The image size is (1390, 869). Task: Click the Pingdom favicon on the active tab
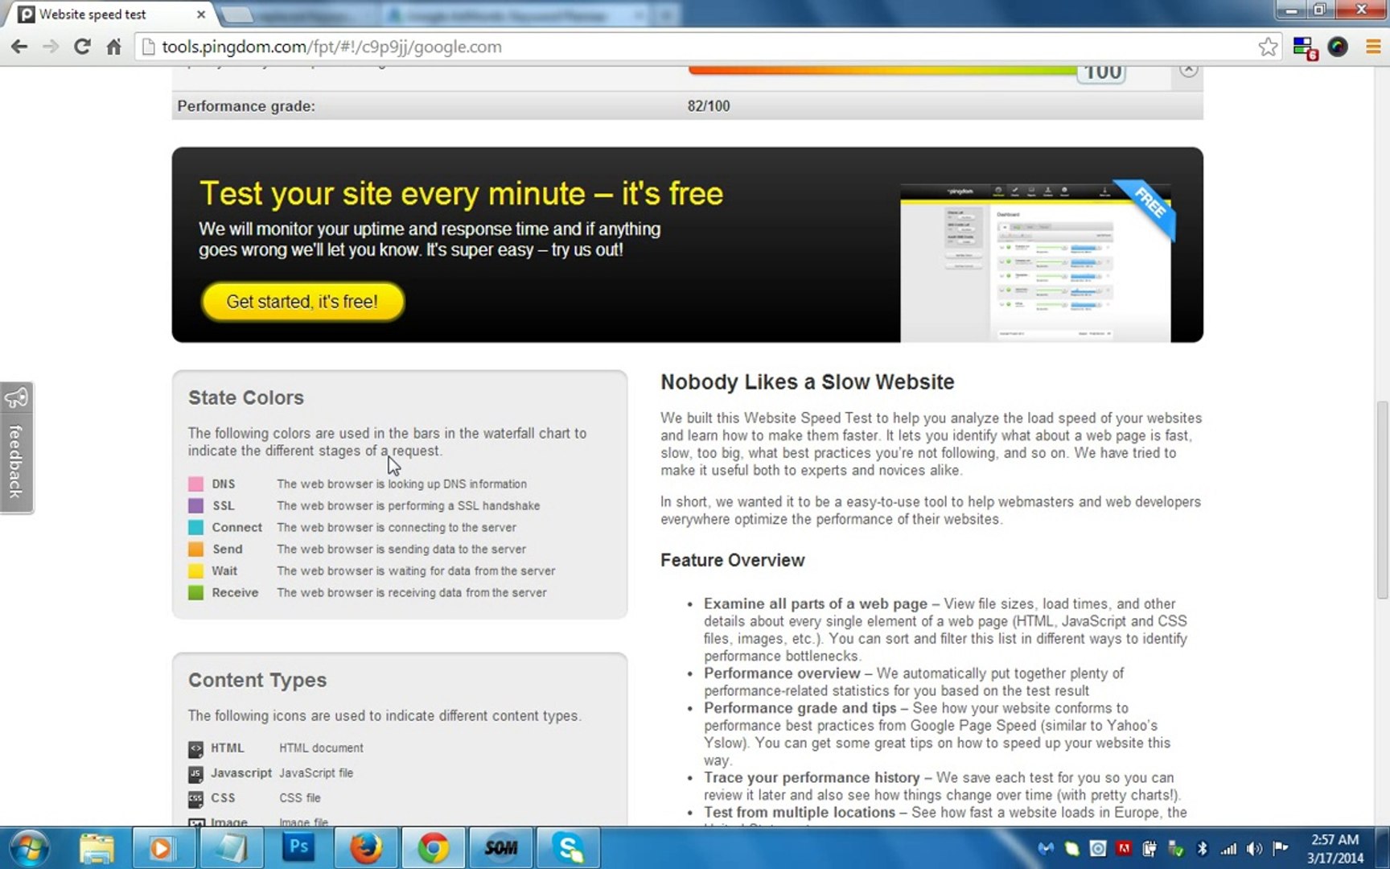(x=27, y=14)
